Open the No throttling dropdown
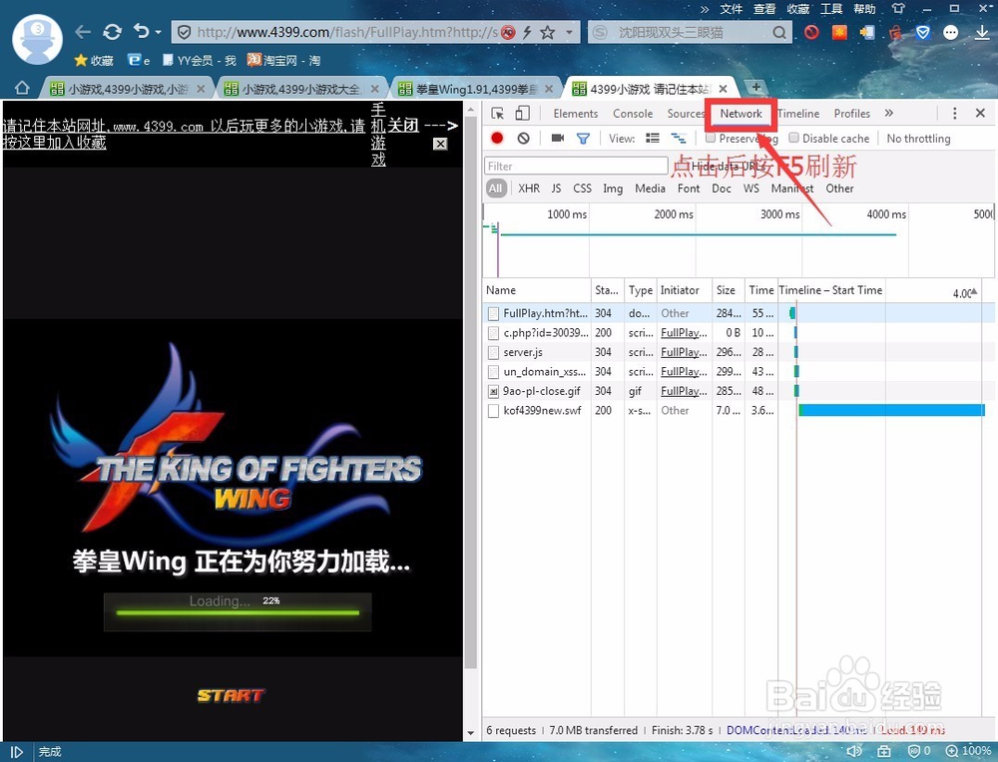The image size is (998, 762). point(918,139)
